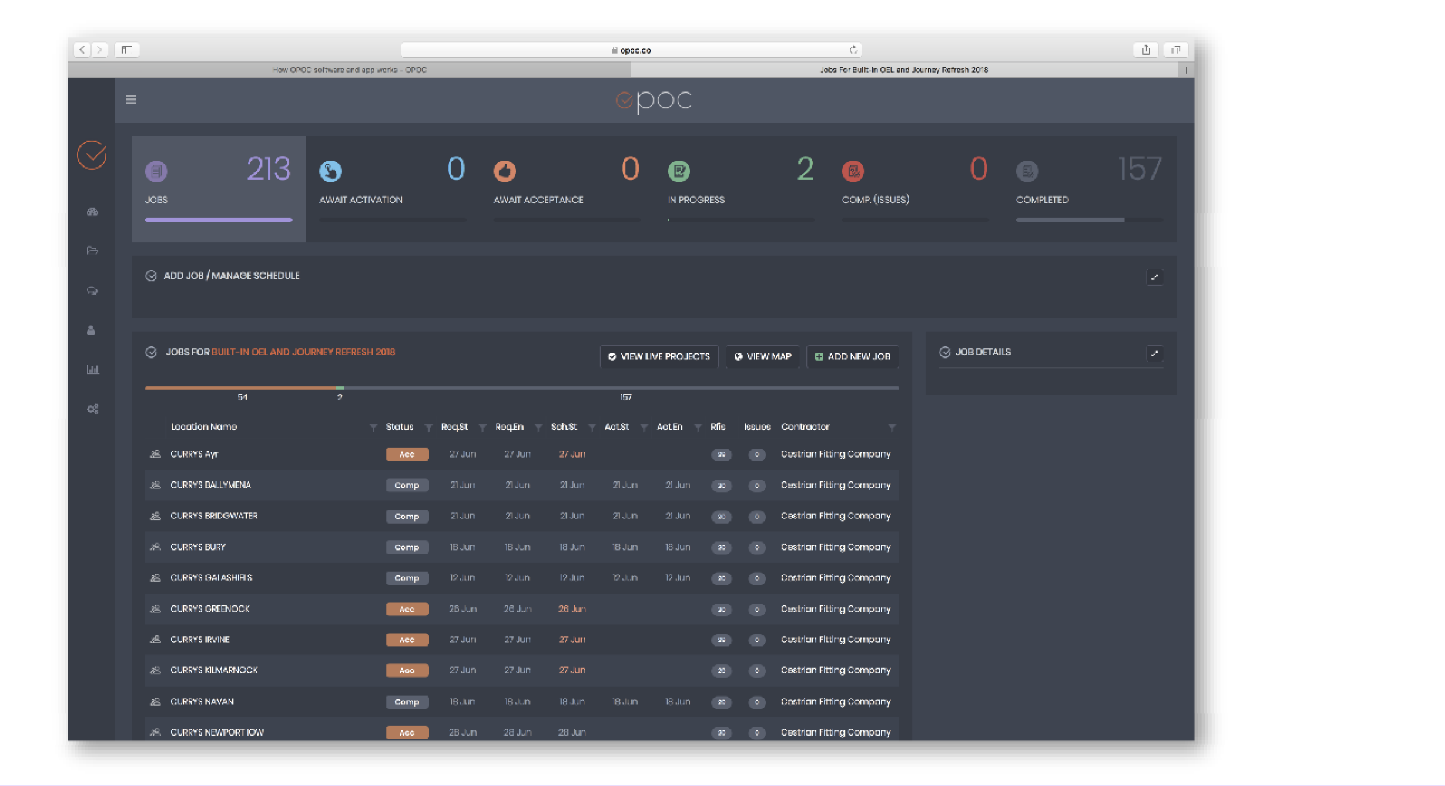The width and height of the screenshot is (1445, 786).
Task: Click View Map button
Action: pyautogui.click(x=763, y=356)
